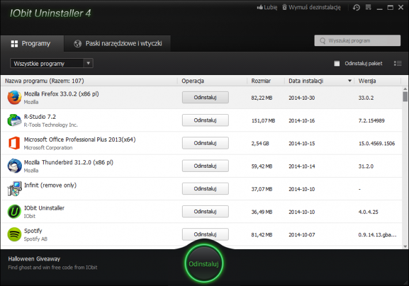Select Infinit (remove only) name
Viewport: 409px width, 286px height.
pos(50,185)
